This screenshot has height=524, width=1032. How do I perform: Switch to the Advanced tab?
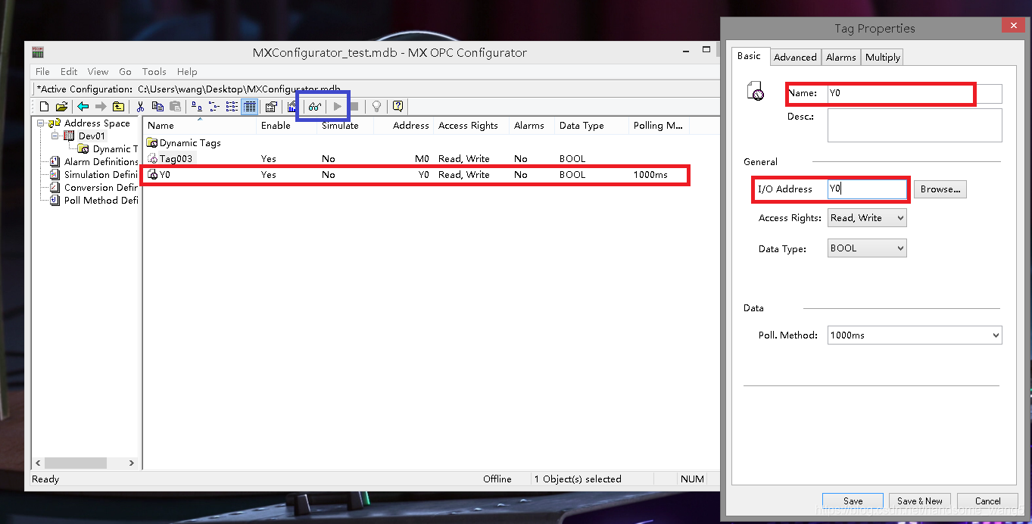pos(795,58)
